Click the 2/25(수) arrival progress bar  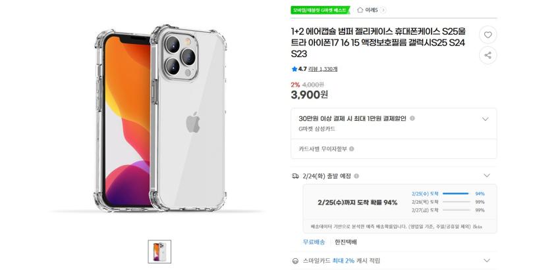tap(456, 194)
